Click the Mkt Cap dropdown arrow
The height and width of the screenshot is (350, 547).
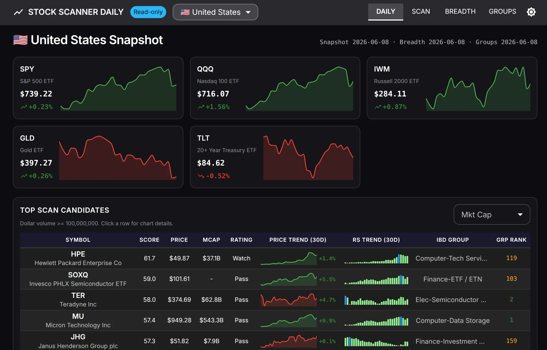click(520, 215)
